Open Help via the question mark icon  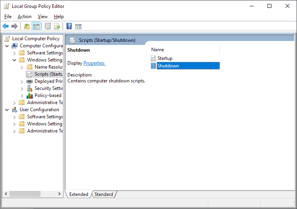69,26
